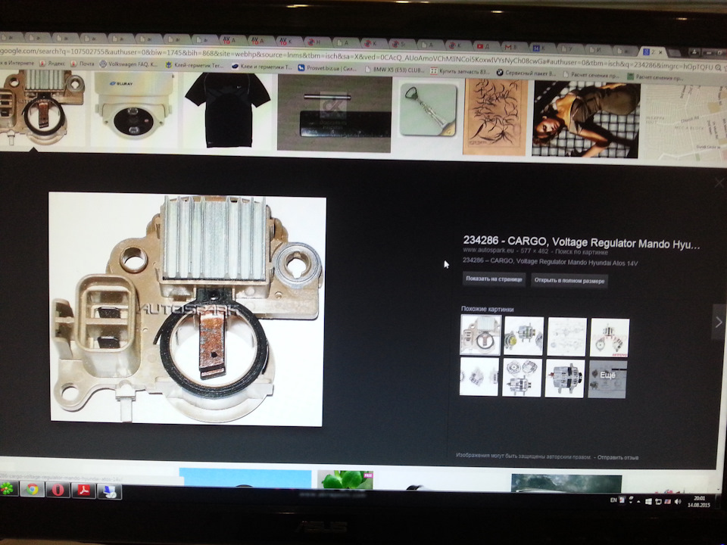Open 'Ещё' more similar images tile
Screen dimensions: 727x545
coord(607,379)
